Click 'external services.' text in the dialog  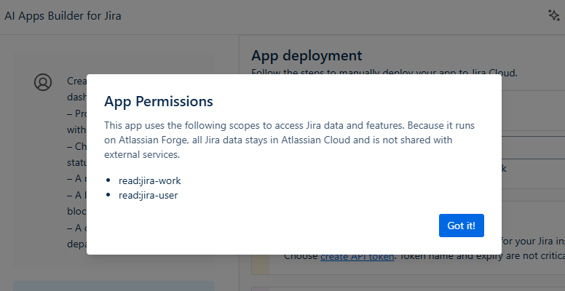[x=141, y=155]
